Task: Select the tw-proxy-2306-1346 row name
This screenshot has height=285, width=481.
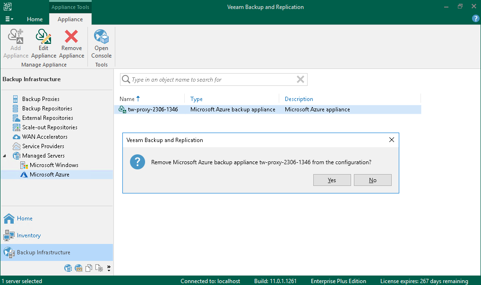Action: tap(153, 109)
